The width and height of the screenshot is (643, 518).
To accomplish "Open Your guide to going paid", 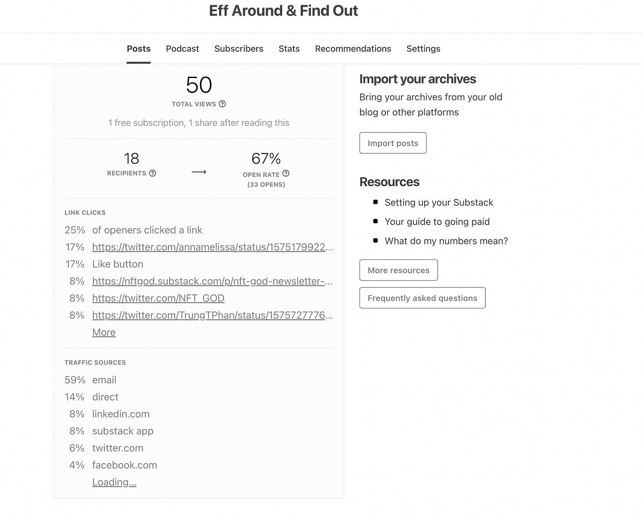I will point(437,221).
